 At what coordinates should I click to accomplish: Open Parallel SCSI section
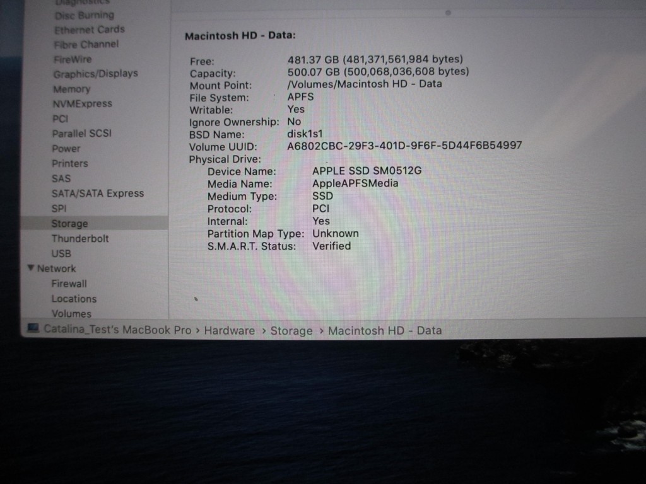click(82, 134)
